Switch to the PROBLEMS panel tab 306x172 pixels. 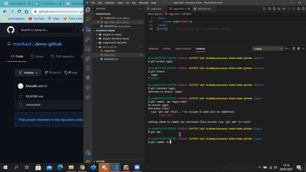click(x=153, y=49)
